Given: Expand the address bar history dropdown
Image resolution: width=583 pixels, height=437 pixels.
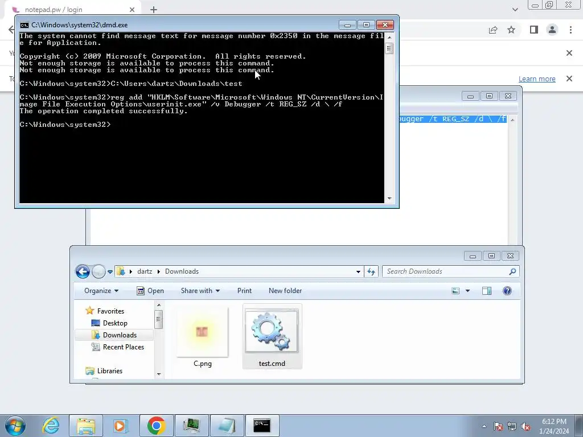Looking at the screenshot, I should pyautogui.click(x=358, y=271).
